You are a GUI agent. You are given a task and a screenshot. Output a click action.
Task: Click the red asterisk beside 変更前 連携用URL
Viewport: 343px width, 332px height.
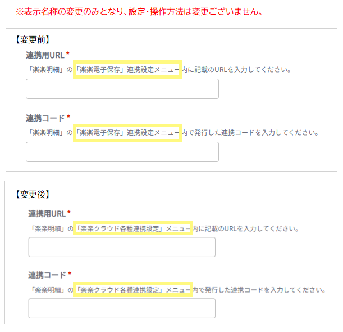pyautogui.click(x=68, y=54)
